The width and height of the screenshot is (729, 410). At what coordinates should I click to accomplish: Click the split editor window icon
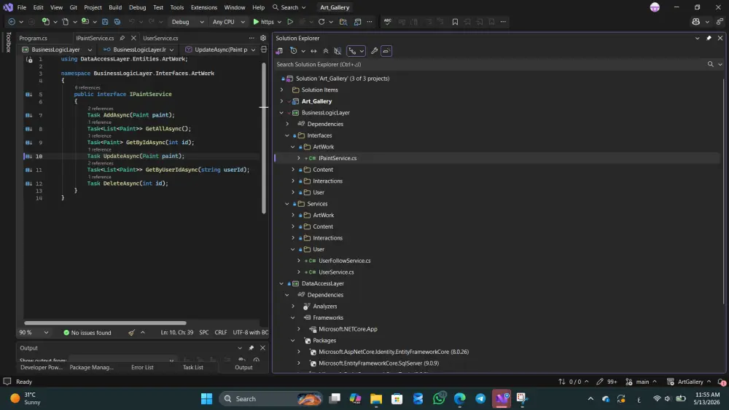264,50
